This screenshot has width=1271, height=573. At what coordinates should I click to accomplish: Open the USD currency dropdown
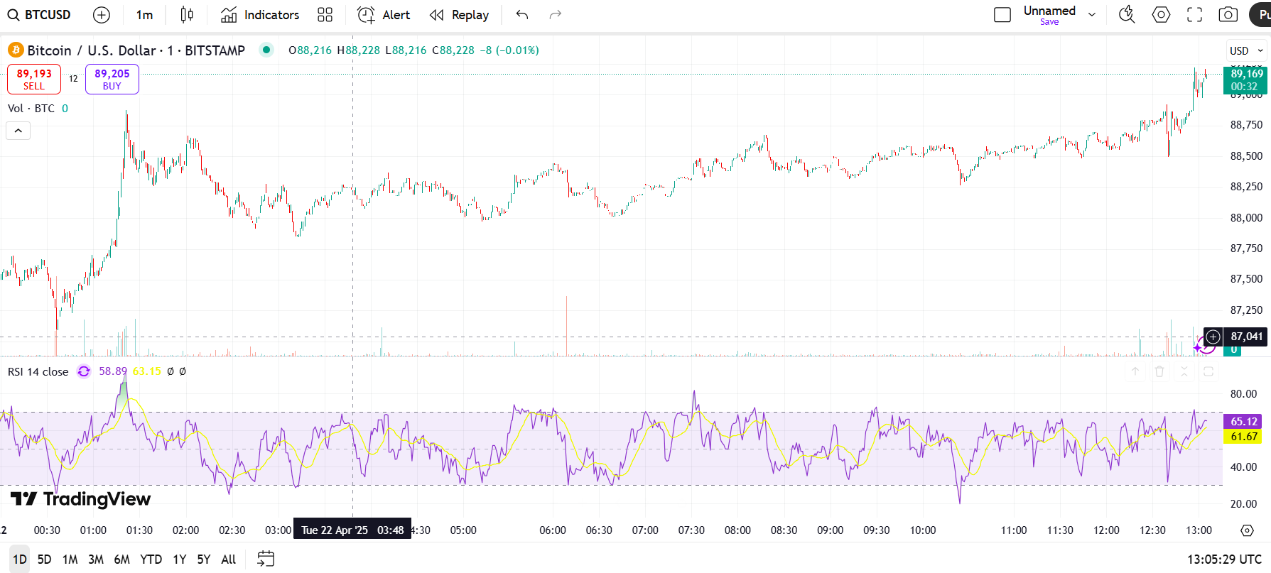click(x=1247, y=50)
